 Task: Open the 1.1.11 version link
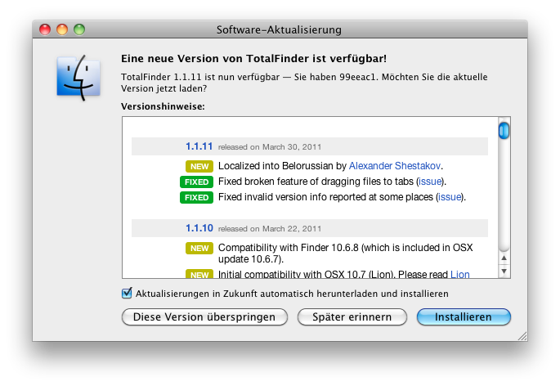[x=199, y=147]
